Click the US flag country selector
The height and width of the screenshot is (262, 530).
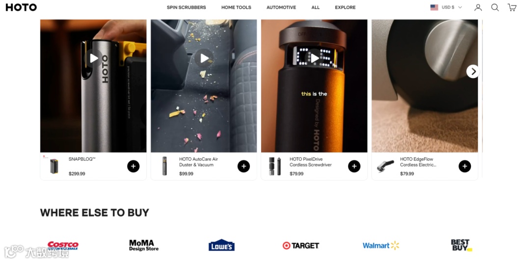[434, 7]
